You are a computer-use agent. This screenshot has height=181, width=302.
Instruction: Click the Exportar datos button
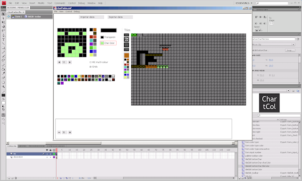[x=120, y=17]
